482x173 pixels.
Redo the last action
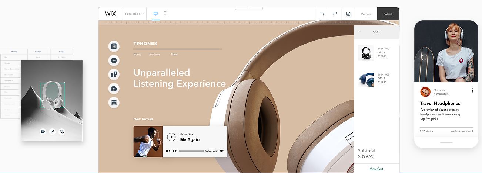point(335,14)
